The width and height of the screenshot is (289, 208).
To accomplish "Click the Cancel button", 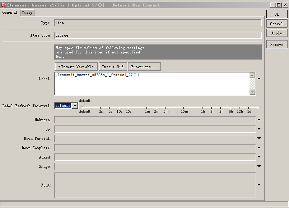I will [277, 24].
